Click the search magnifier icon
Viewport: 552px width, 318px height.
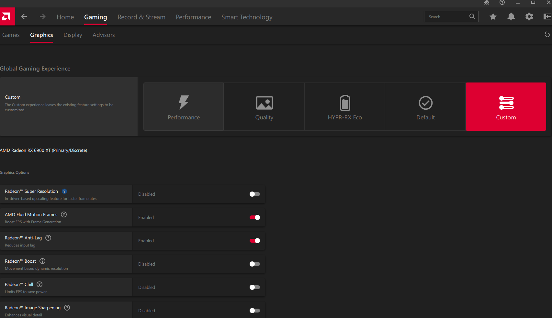472,16
